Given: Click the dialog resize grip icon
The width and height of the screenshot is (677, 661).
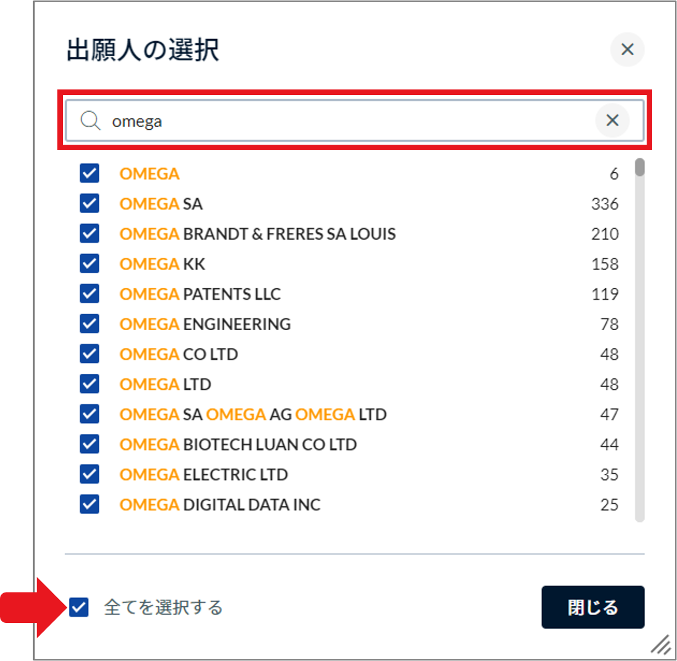Looking at the screenshot, I should (x=660, y=644).
